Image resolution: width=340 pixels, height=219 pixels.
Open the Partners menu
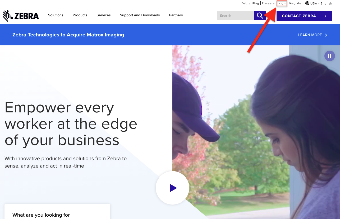[176, 15]
